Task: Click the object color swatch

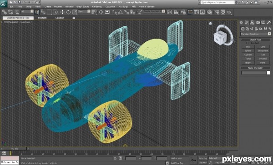Action: (x=268, y=73)
